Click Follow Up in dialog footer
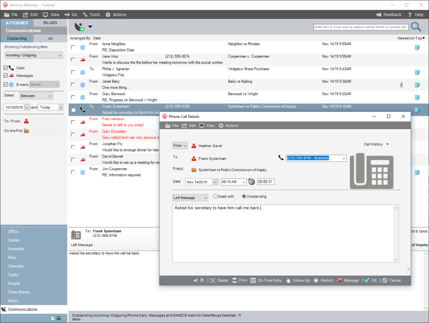 298,280
